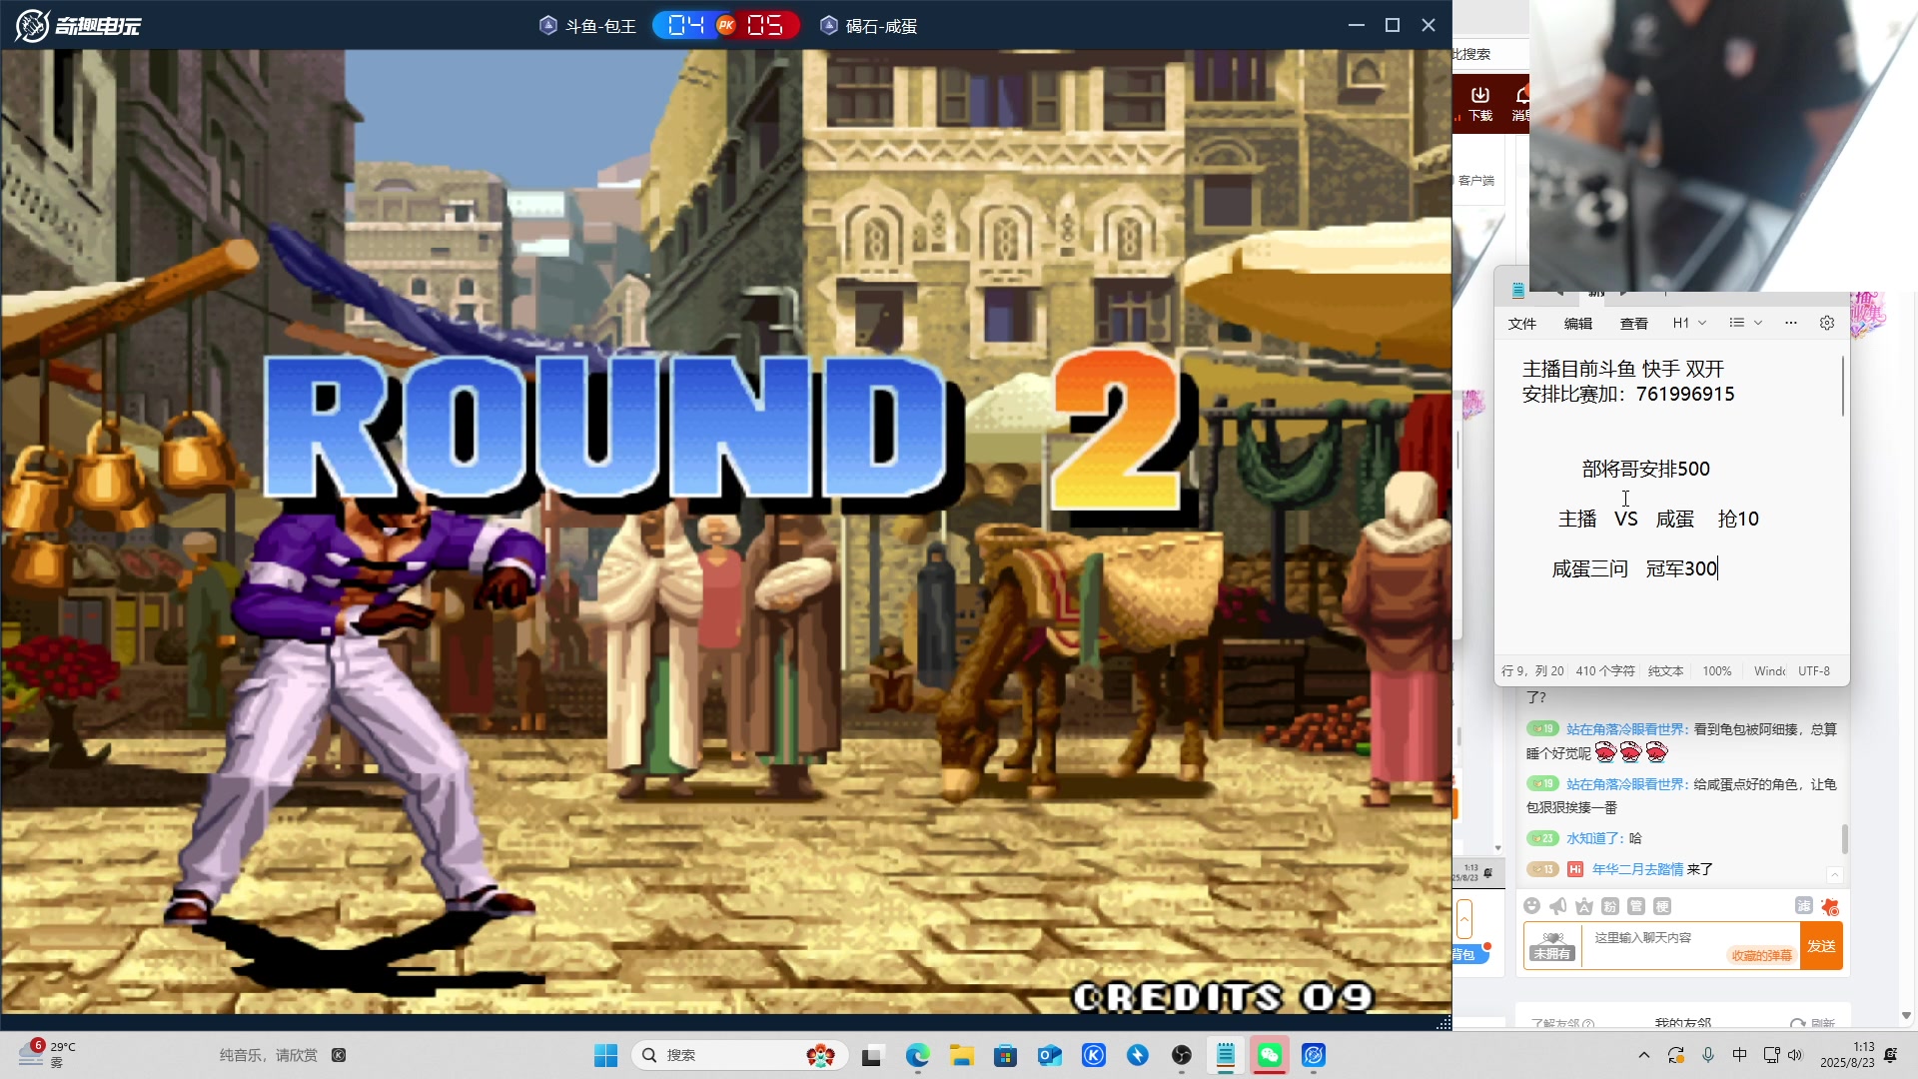Open Notepad settings gear
Viewport: 1918px width, 1079px height.
click(1827, 323)
